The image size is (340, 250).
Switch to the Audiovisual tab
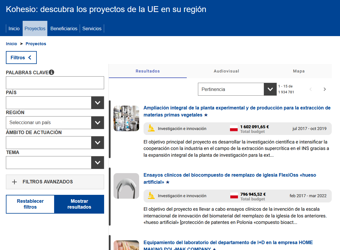click(x=226, y=71)
